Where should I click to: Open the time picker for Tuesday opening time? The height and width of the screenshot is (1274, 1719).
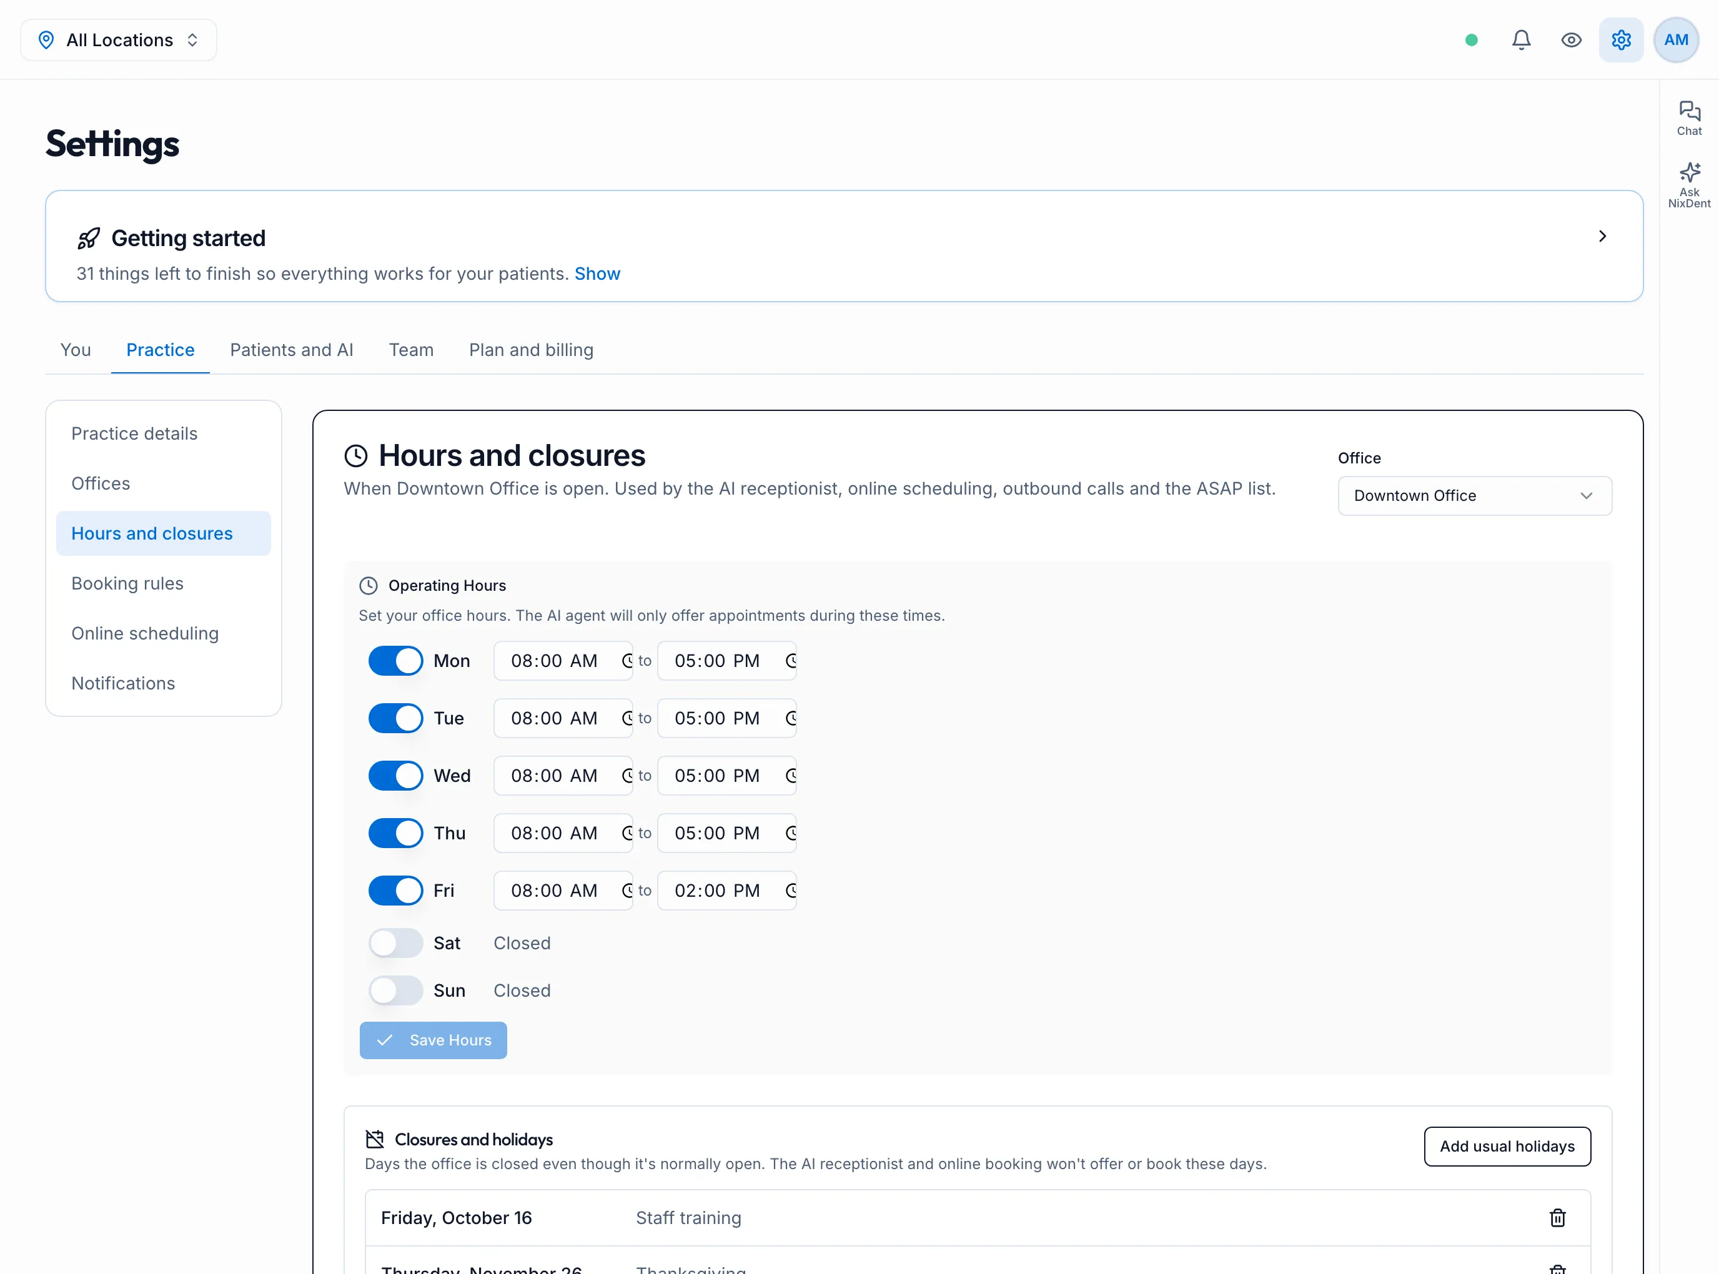[627, 718]
